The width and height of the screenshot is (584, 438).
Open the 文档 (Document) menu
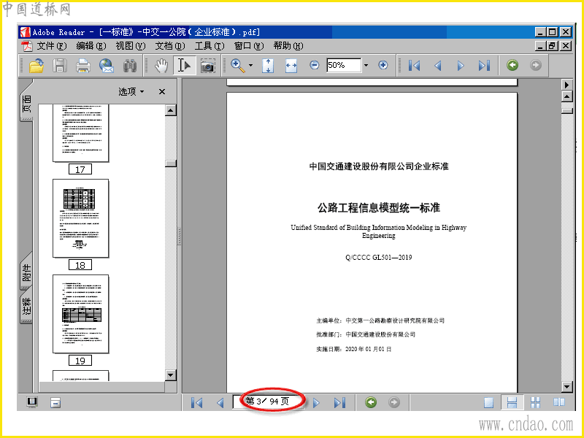tap(170, 46)
